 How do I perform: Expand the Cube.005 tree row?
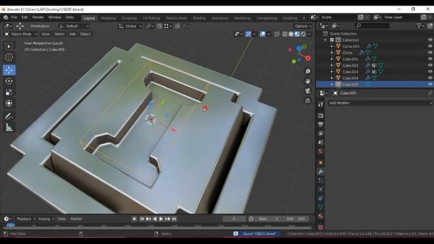click(332, 84)
